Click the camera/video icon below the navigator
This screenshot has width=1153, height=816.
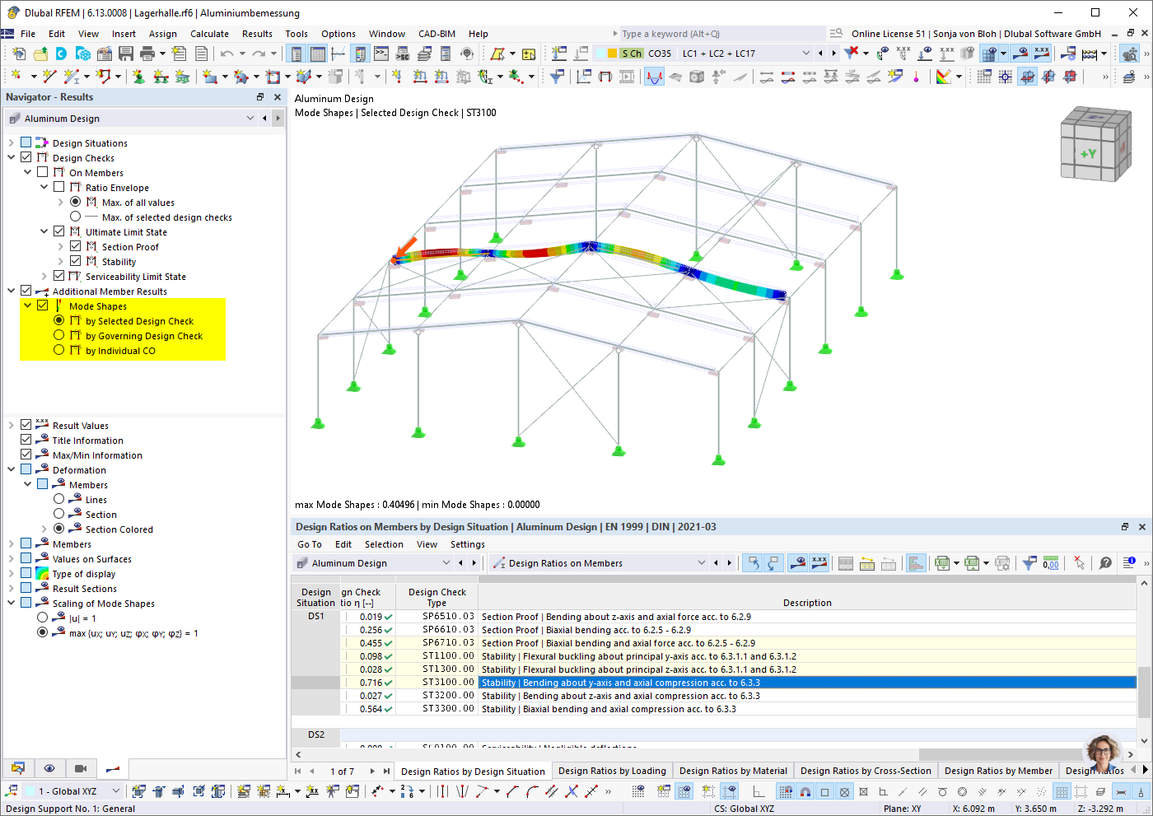tap(80, 768)
